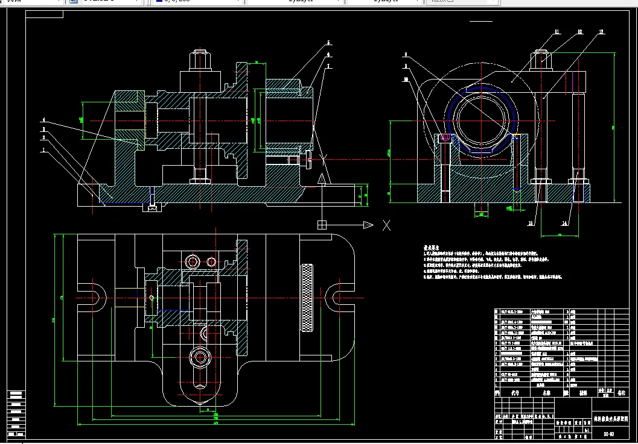638x444 pixels.
Task: Select part balloon number 1
Action: (43, 150)
